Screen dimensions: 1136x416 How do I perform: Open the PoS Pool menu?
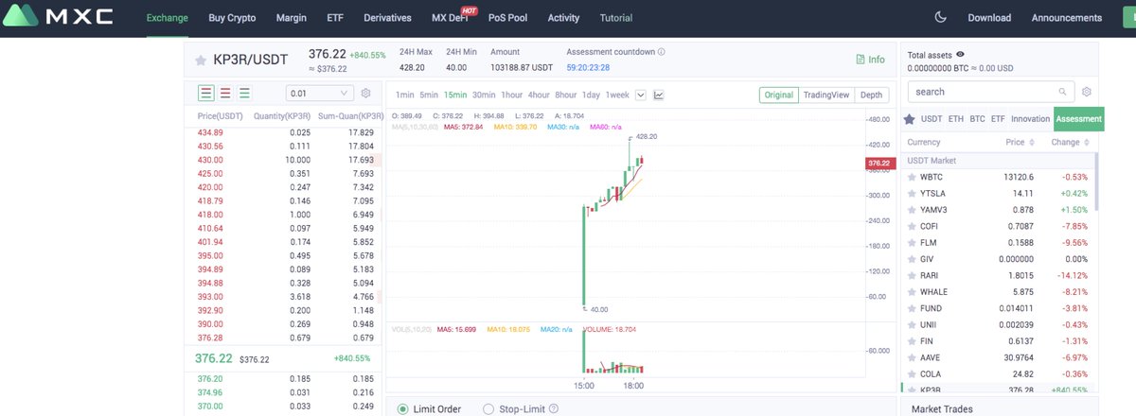click(508, 18)
